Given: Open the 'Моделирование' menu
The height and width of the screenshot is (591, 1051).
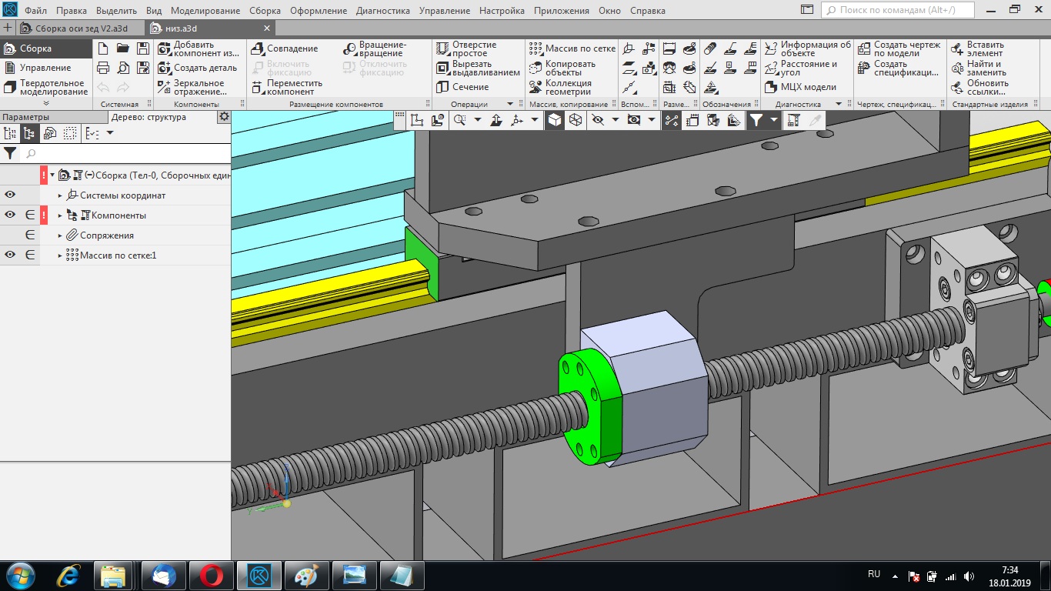Looking at the screenshot, I should (x=205, y=11).
